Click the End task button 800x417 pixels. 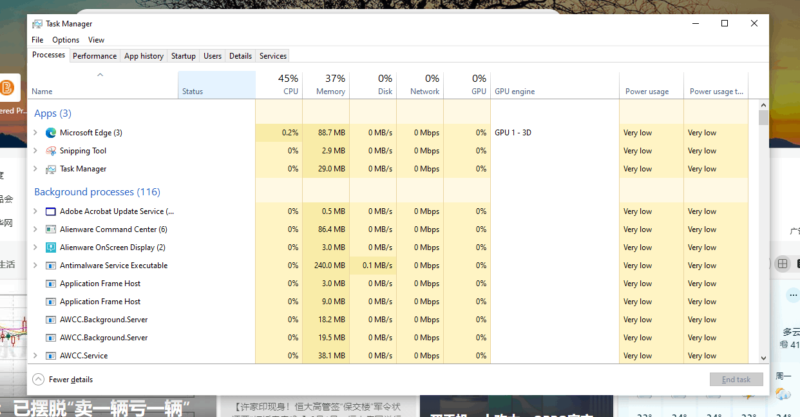point(736,379)
